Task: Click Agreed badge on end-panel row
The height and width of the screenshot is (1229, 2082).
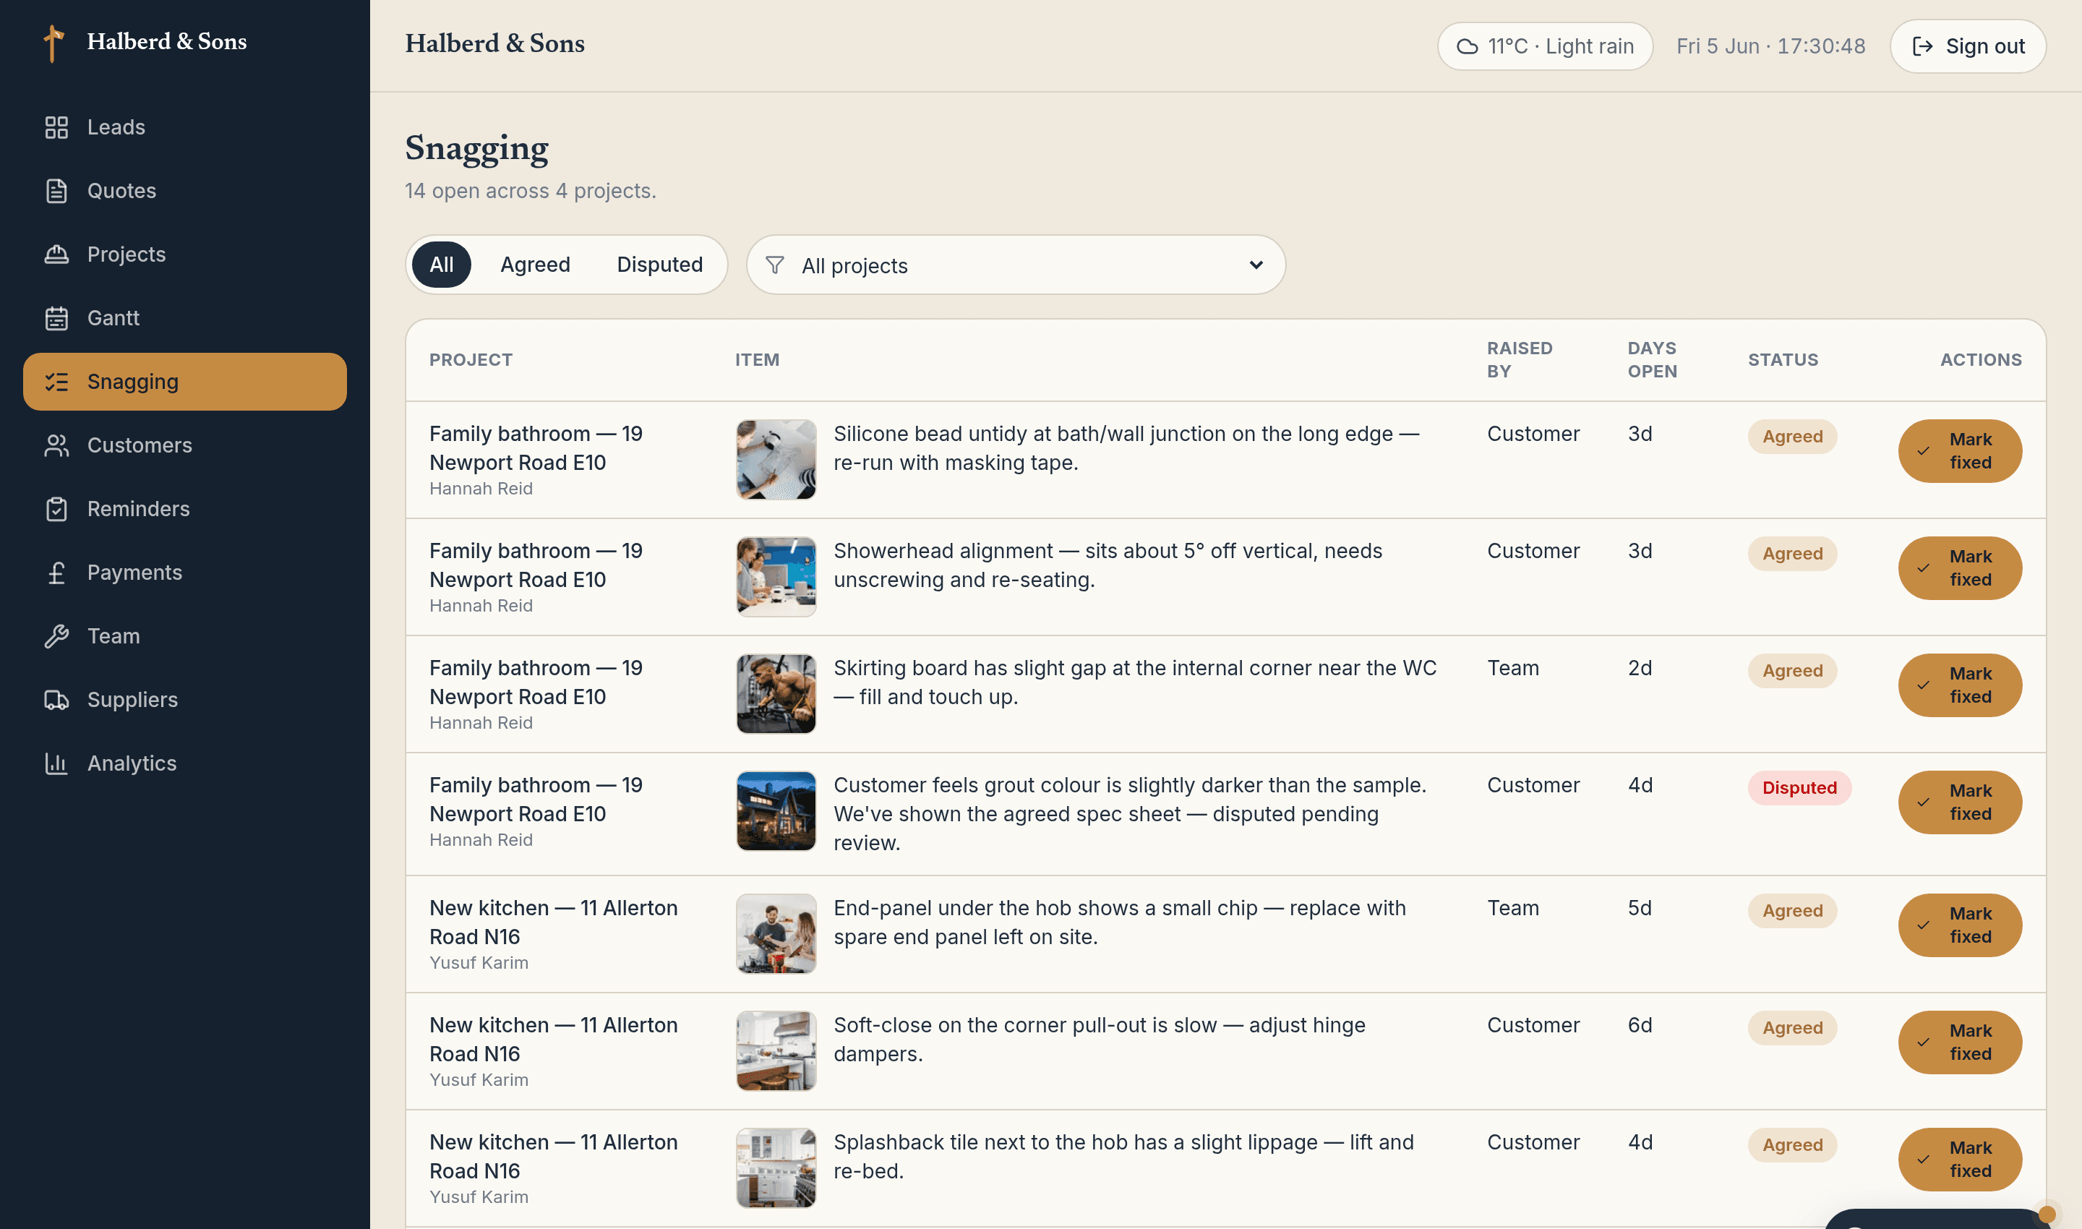Action: 1792,911
